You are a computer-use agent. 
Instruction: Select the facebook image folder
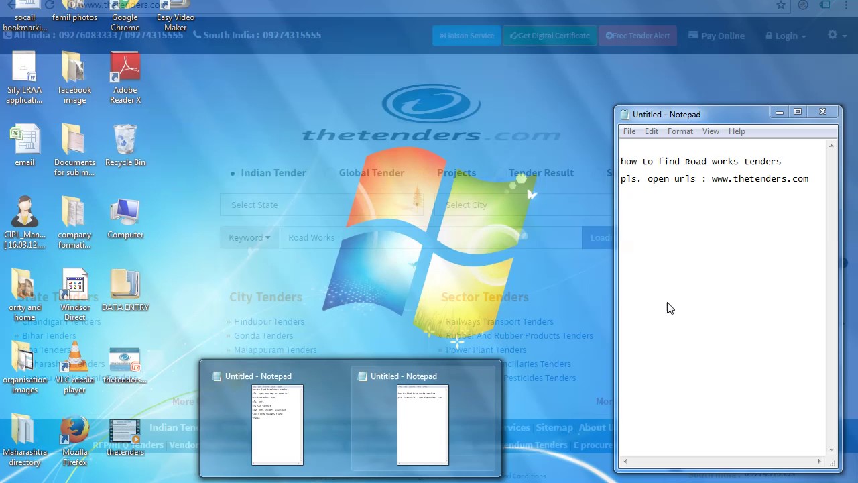coord(74,78)
